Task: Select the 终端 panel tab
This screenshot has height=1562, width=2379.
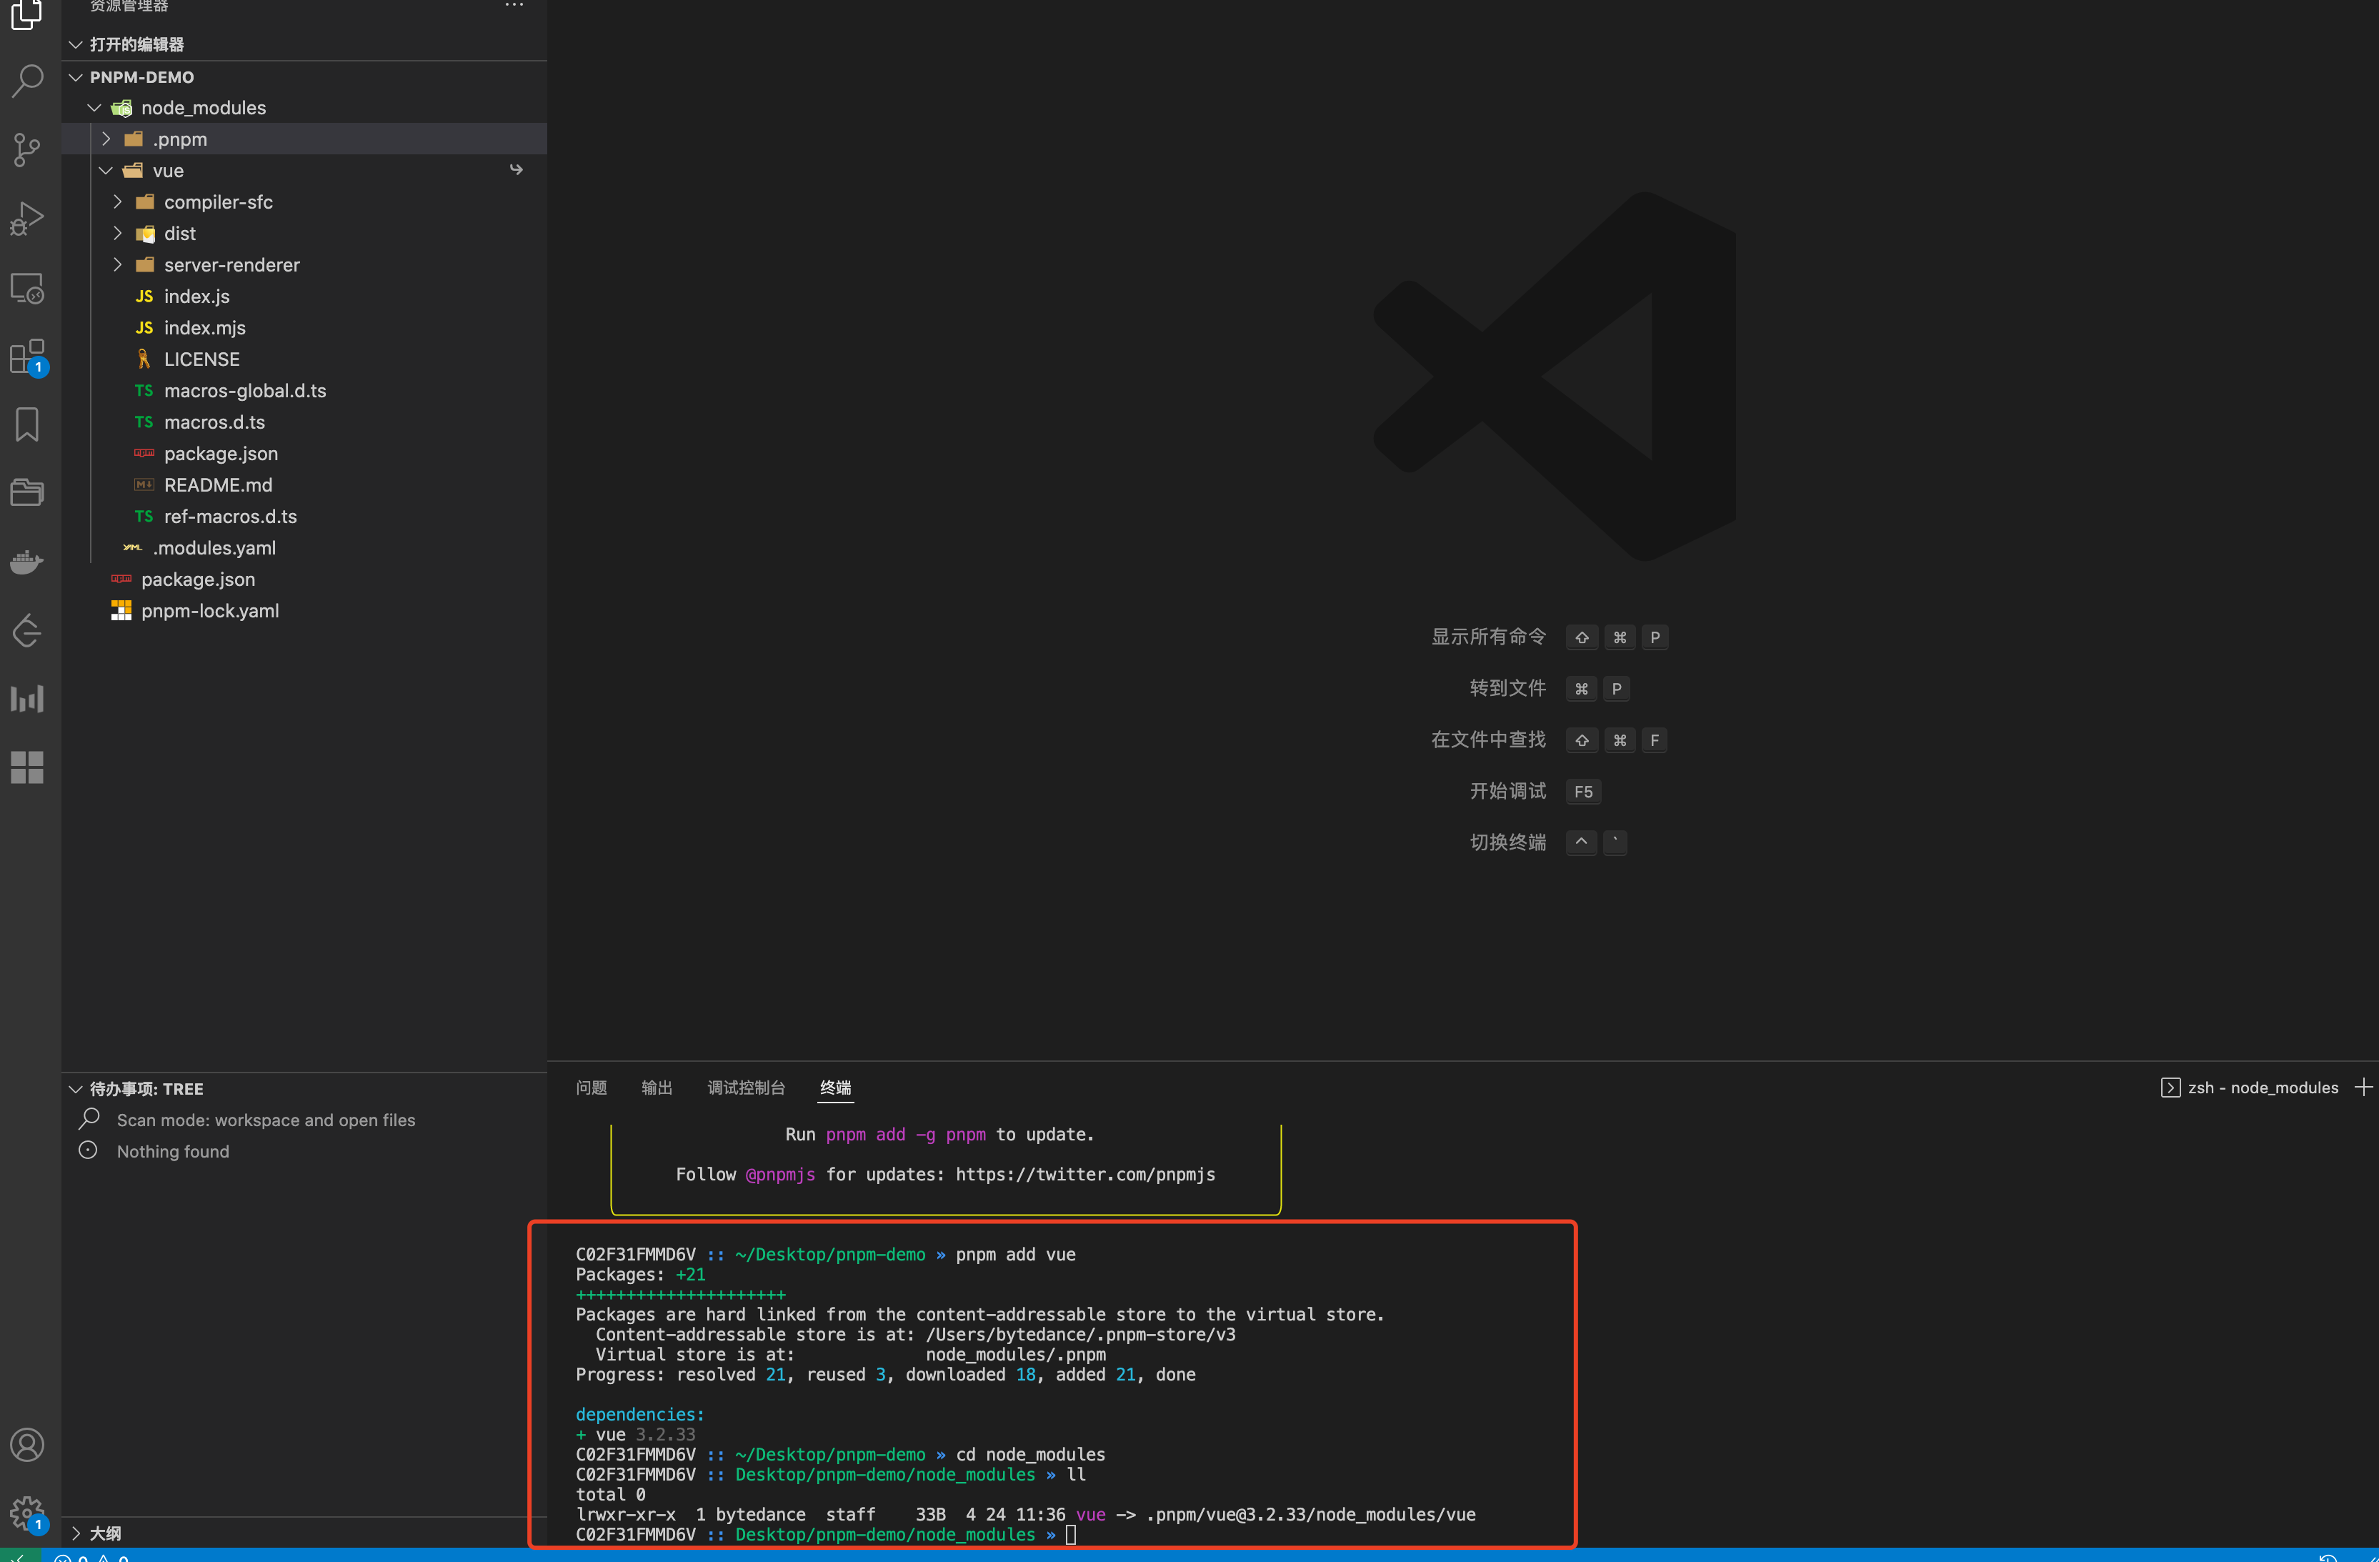Action: click(836, 1087)
